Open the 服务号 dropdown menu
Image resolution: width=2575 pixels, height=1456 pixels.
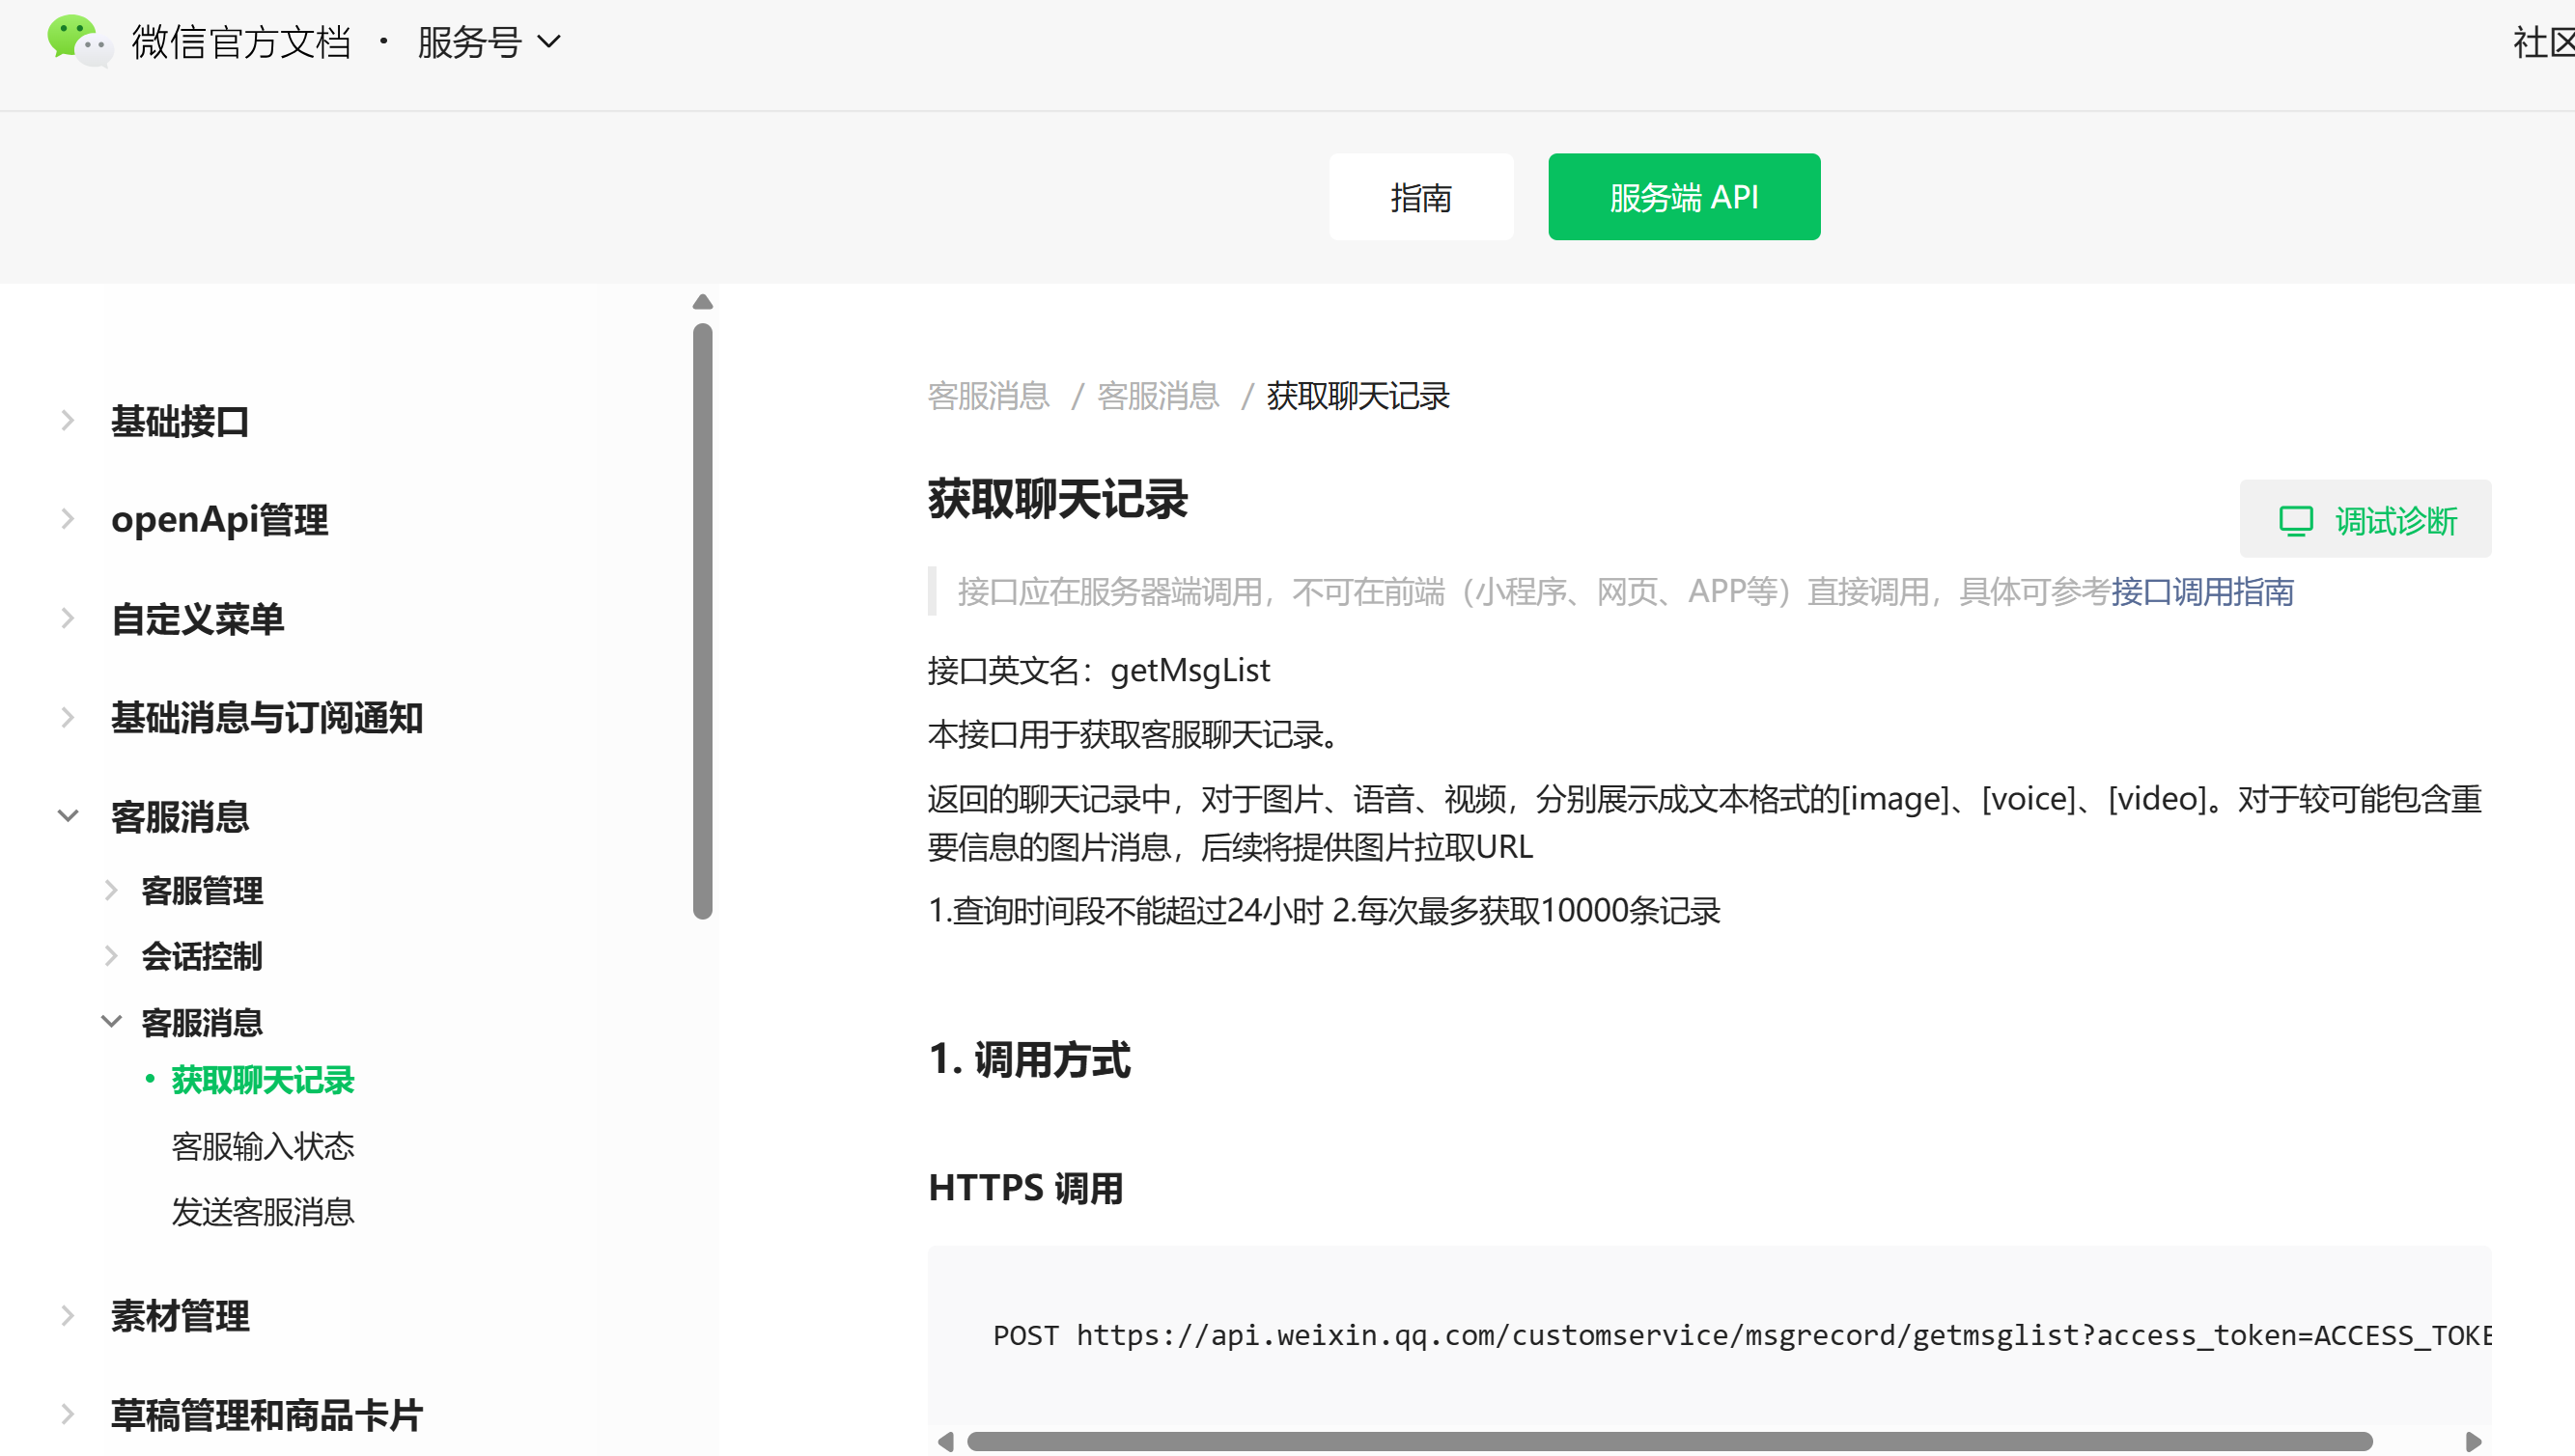[x=489, y=42]
